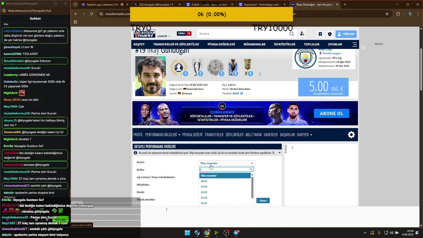The image size is (423, 238).
Task: Click the Göster button
Action: point(263,201)
